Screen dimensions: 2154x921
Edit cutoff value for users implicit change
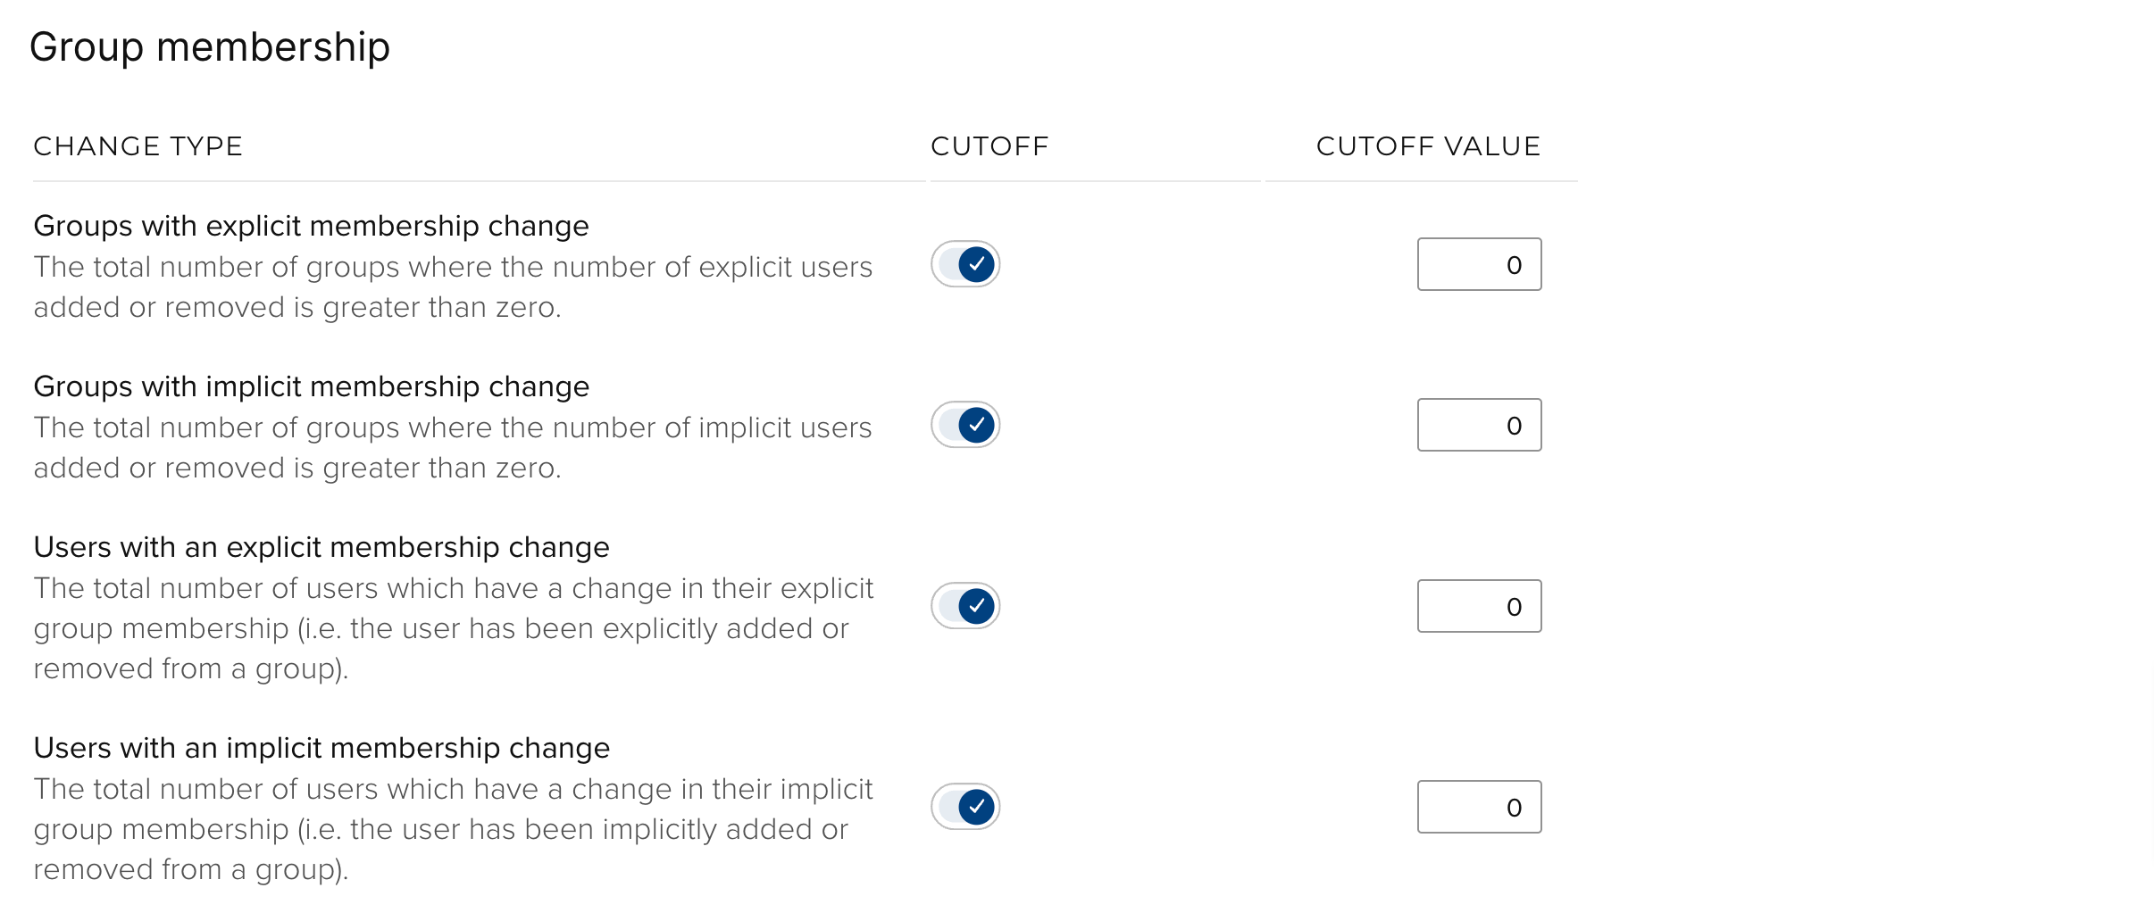[1479, 807]
